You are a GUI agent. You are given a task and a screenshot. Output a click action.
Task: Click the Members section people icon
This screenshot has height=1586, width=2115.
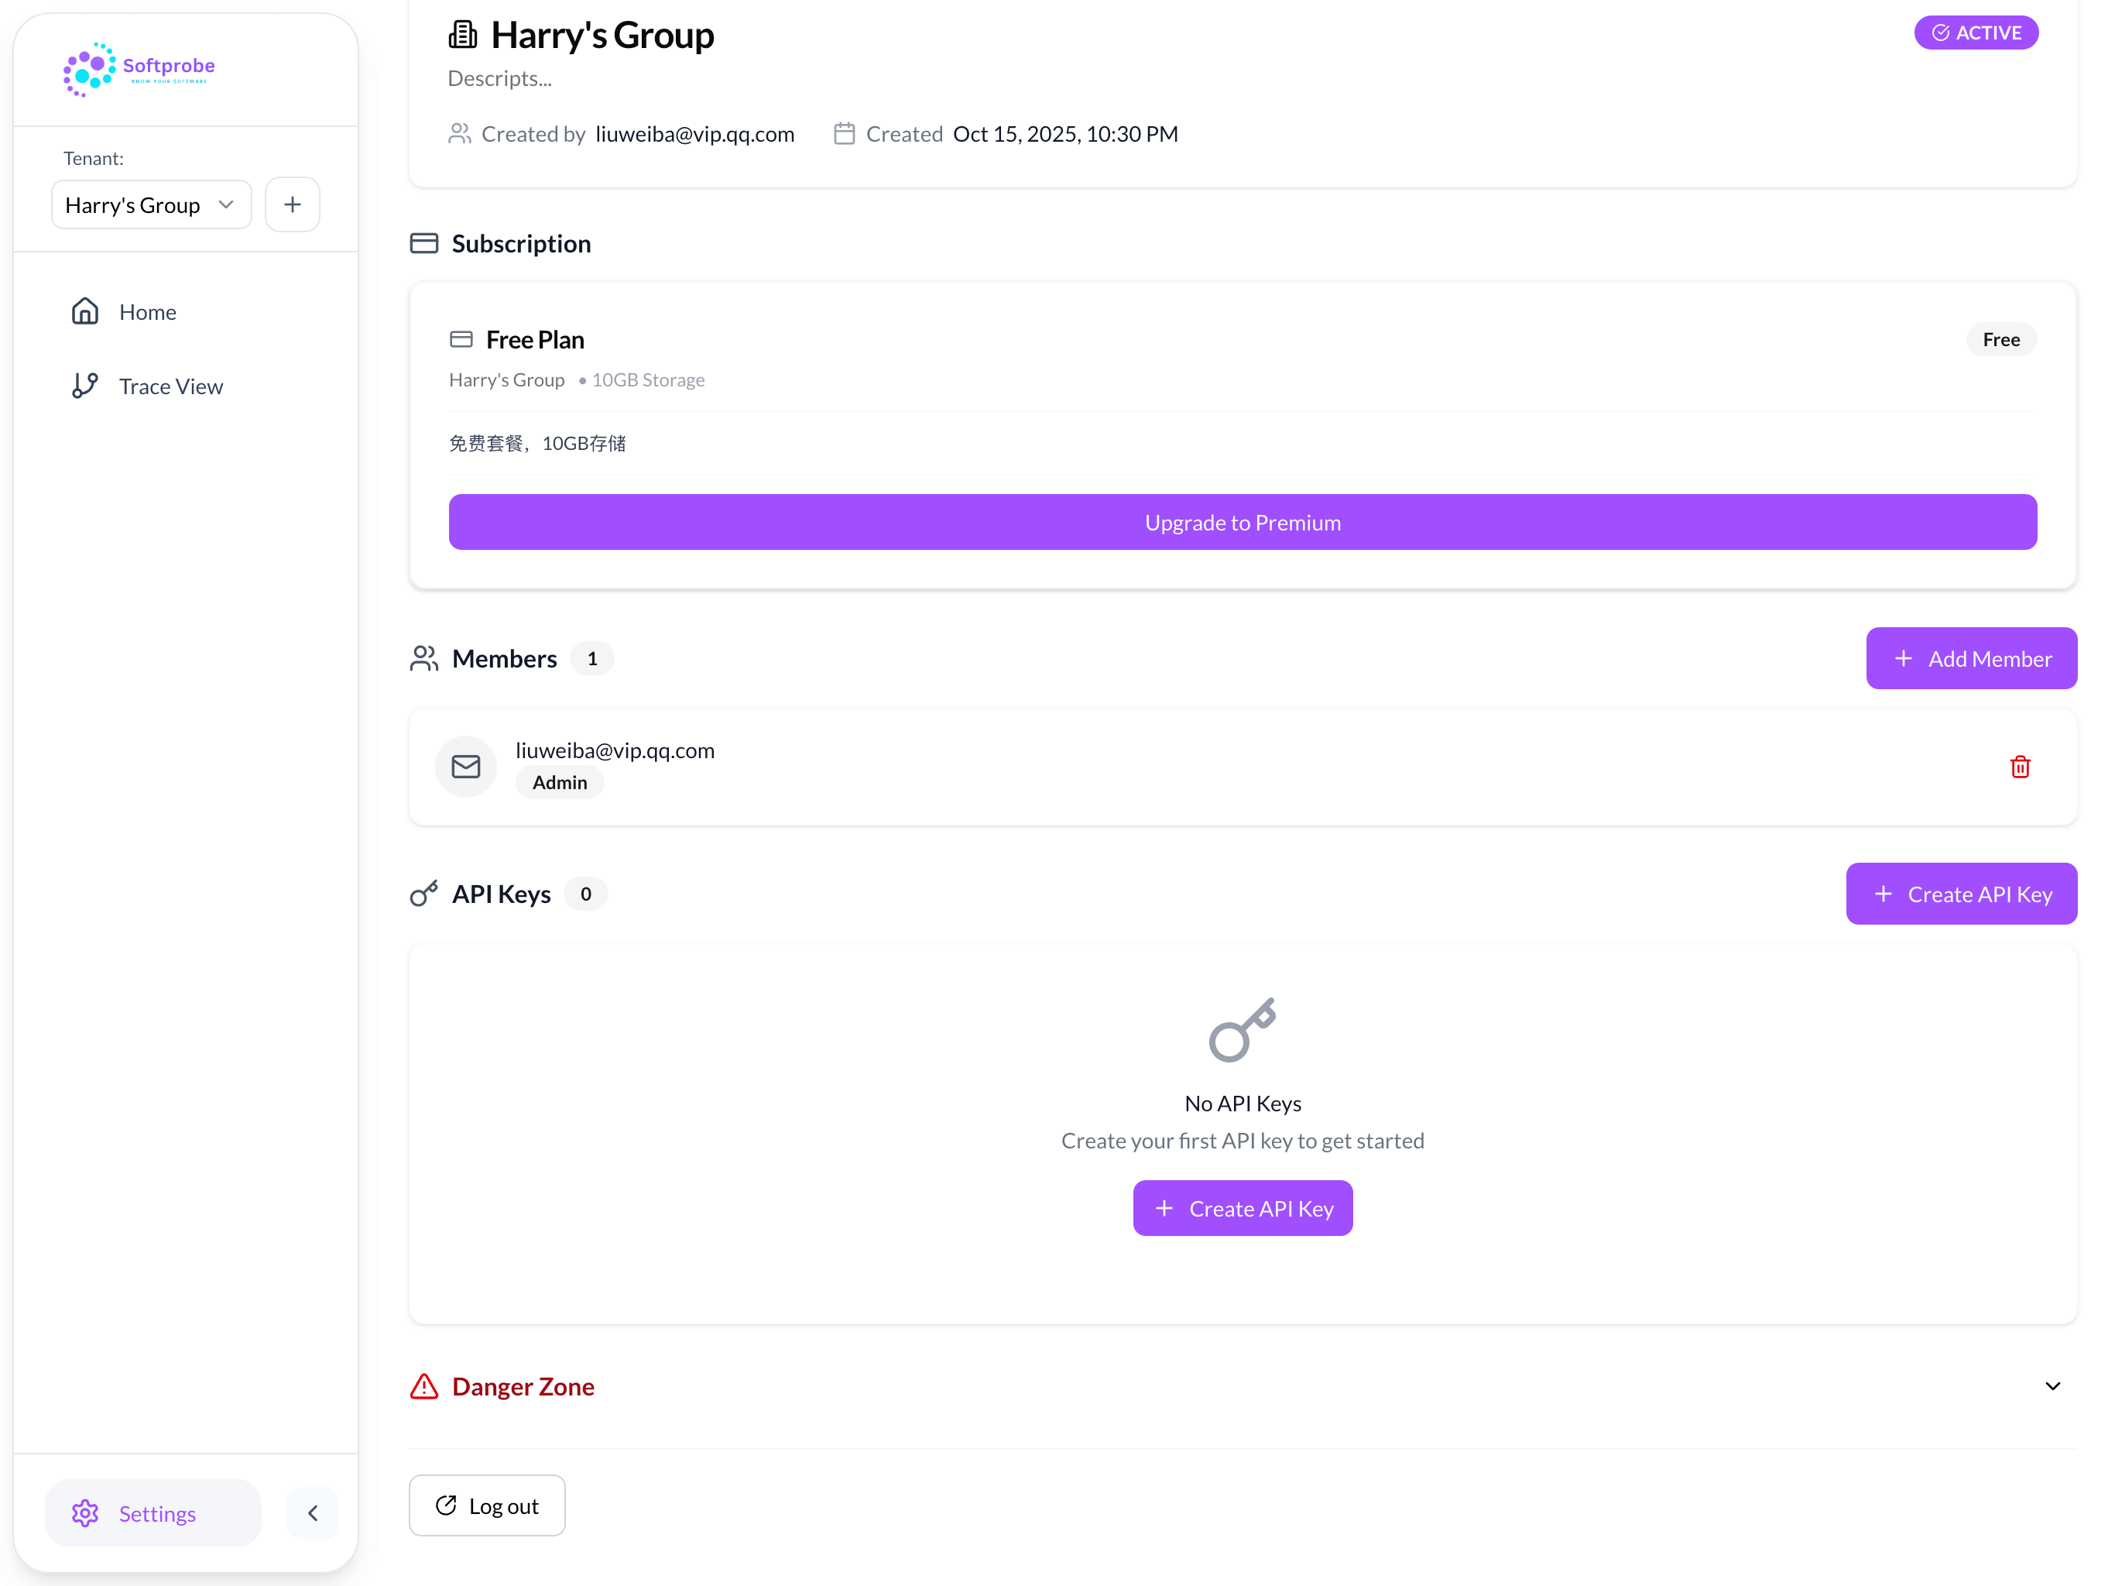coord(423,658)
